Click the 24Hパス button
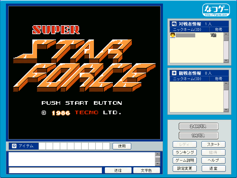This screenshot has width=237, height=178. click(198, 126)
